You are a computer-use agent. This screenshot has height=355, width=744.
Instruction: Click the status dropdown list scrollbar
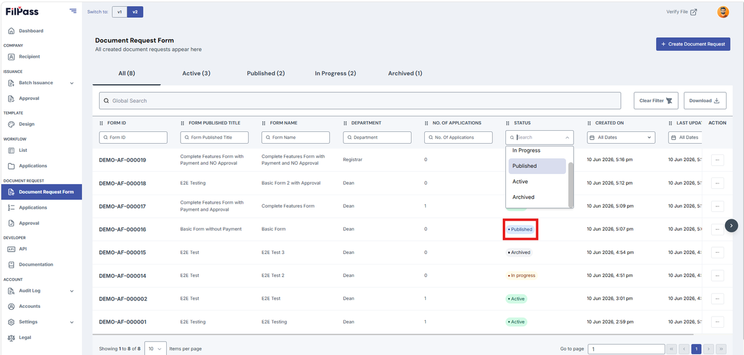tap(571, 183)
